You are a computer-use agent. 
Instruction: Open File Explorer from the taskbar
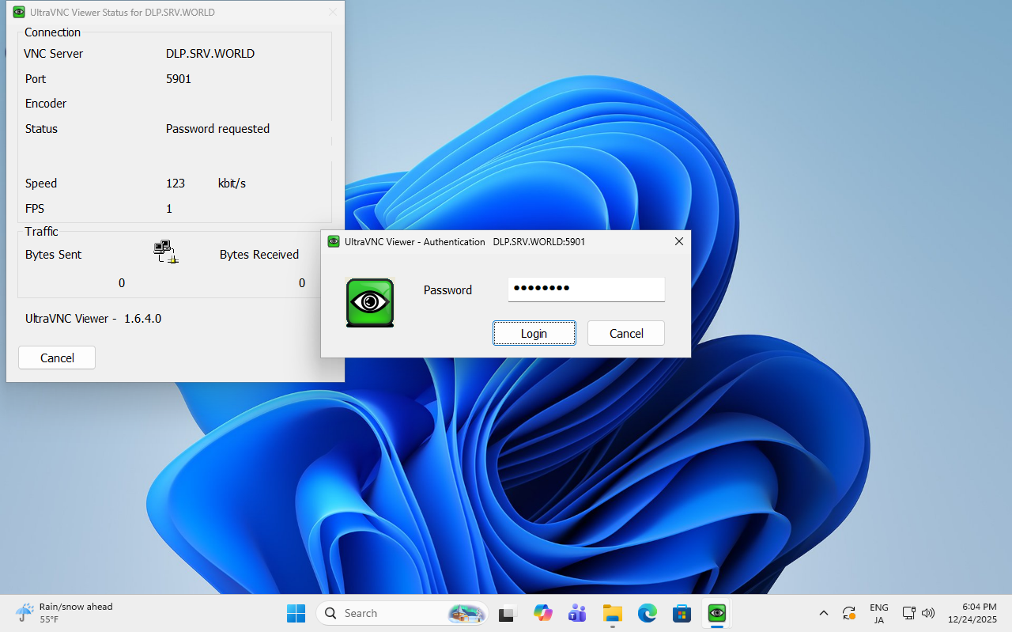coord(612,613)
